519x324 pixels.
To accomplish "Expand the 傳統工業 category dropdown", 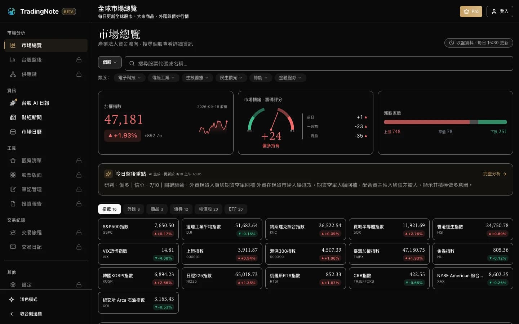I will 164,78.
